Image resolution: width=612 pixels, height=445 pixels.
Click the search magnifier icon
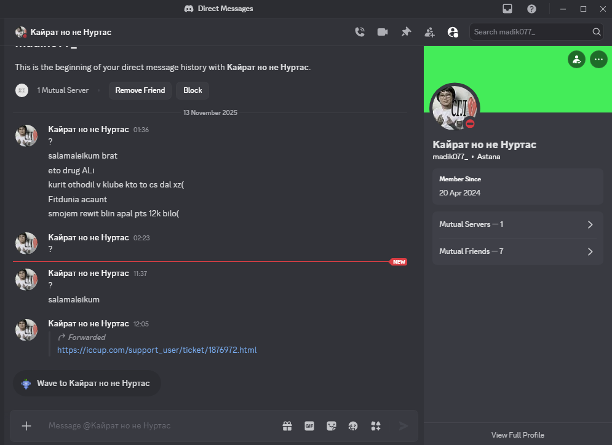click(x=596, y=32)
